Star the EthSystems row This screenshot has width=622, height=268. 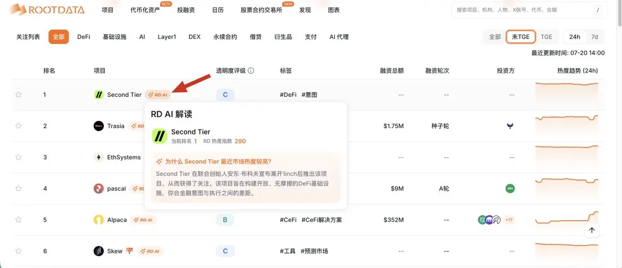18,157
